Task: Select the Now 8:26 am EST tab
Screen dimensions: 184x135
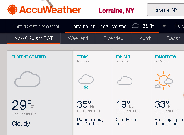Action: click(x=33, y=38)
